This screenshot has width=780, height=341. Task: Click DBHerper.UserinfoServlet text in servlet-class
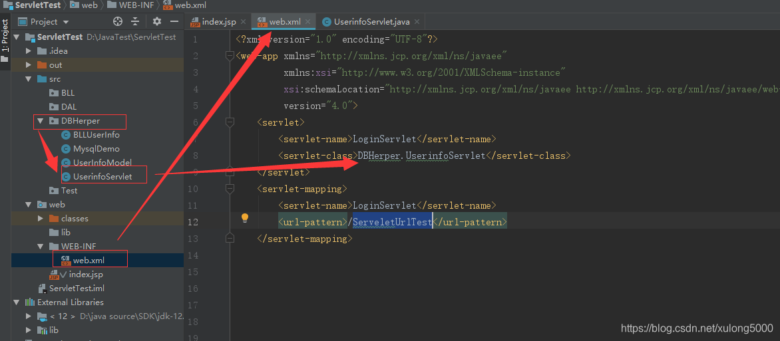tap(421, 156)
